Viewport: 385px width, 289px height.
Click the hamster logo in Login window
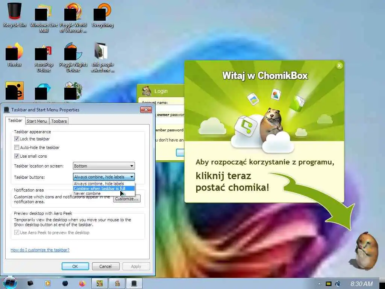[x=147, y=91]
